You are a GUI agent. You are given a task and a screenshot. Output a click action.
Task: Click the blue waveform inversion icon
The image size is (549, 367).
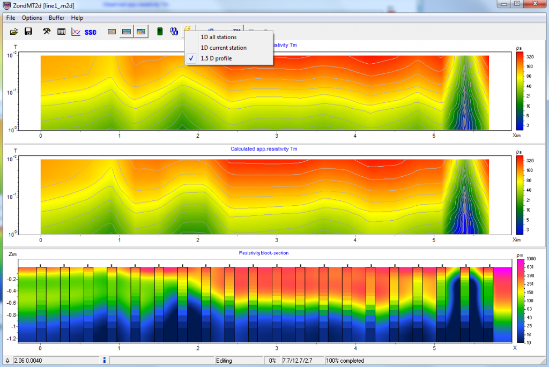(173, 32)
